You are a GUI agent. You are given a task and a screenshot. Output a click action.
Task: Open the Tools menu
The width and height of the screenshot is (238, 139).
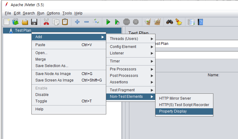click(x=67, y=13)
